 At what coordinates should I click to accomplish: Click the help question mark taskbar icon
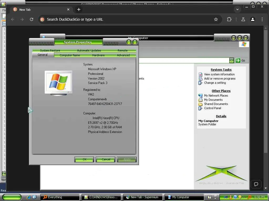pos(209,197)
